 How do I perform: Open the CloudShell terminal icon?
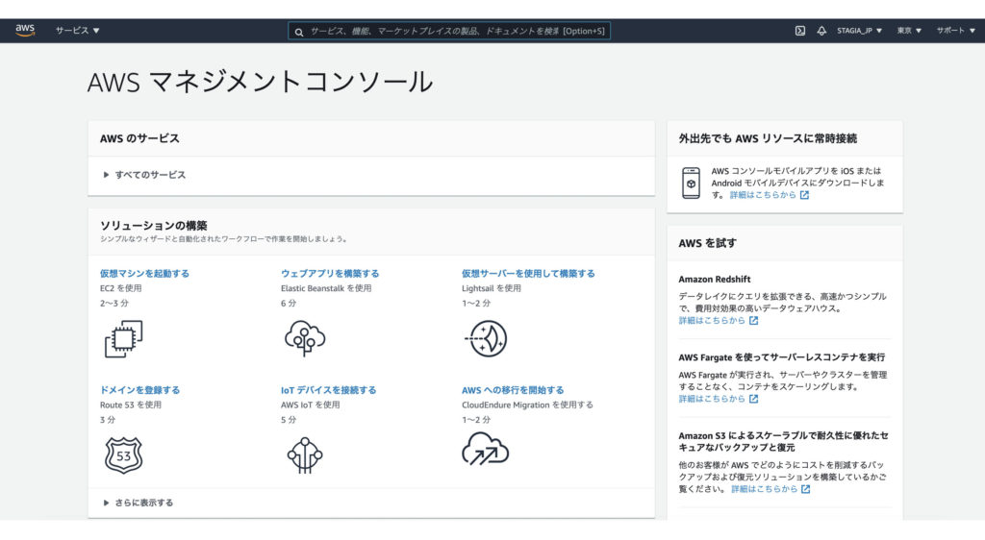(x=799, y=31)
